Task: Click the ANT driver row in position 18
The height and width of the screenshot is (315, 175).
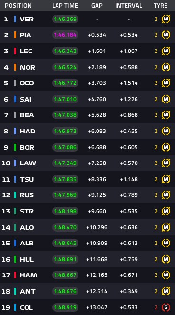Action: point(87,291)
